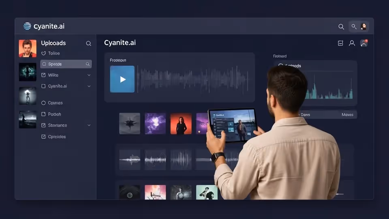The height and width of the screenshot is (219, 389).
Task: Open the second dense waveform tile
Action: [155, 160]
